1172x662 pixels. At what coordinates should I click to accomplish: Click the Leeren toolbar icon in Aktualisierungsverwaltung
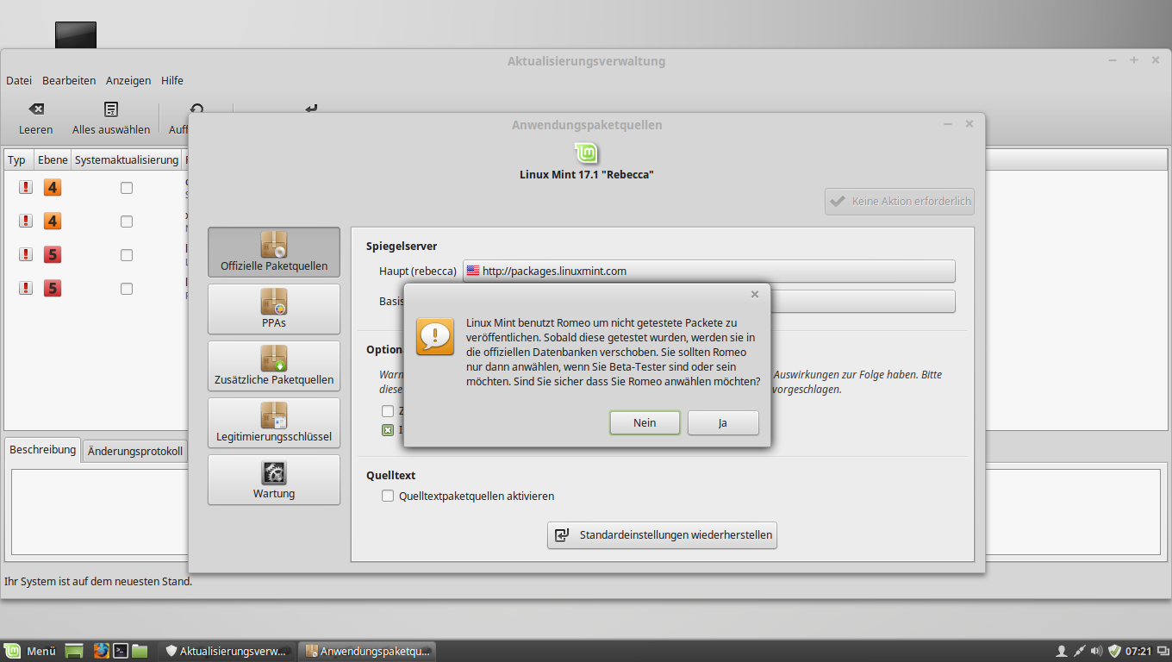(x=36, y=109)
